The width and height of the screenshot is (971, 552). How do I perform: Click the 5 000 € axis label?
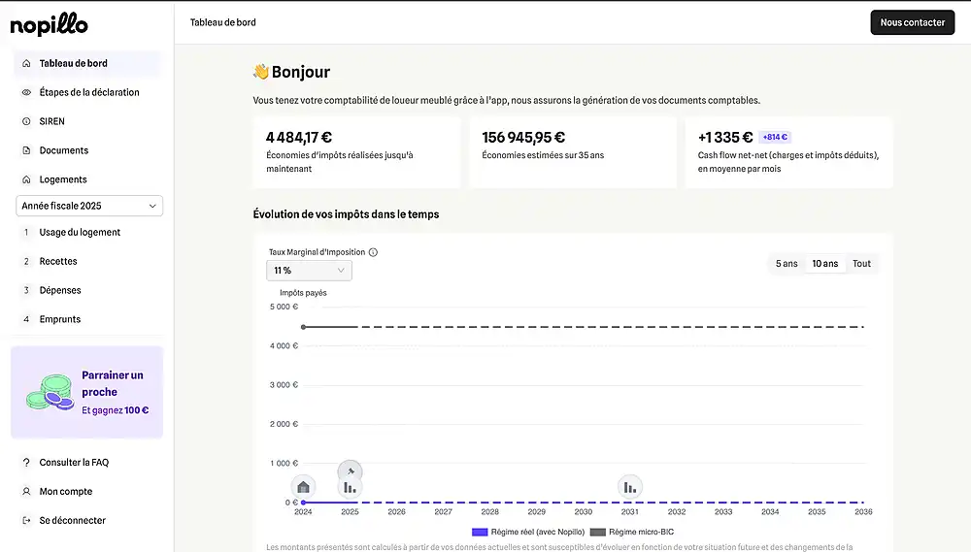pos(284,307)
